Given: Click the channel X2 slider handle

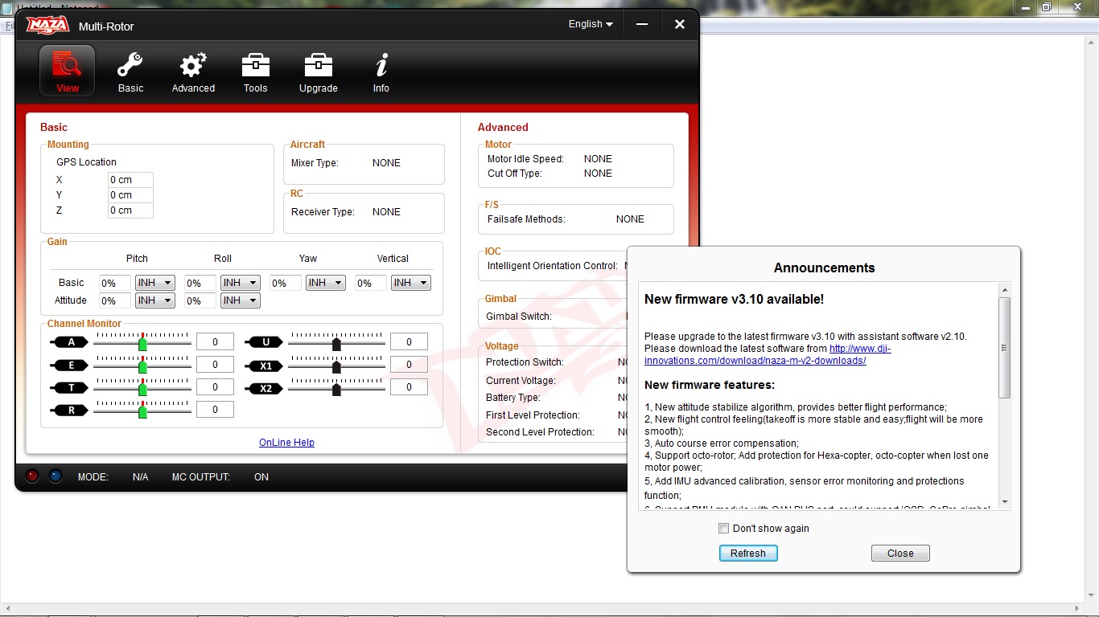Looking at the screenshot, I should click(x=336, y=389).
